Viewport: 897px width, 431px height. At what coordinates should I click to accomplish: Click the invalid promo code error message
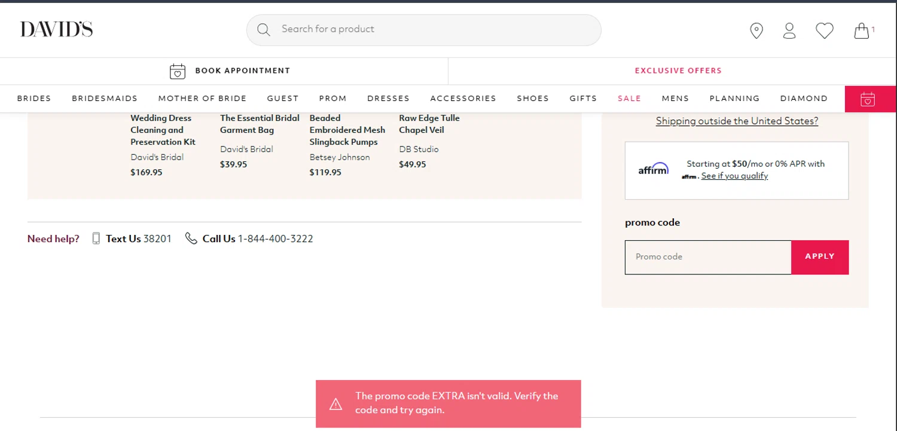point(457,403)
